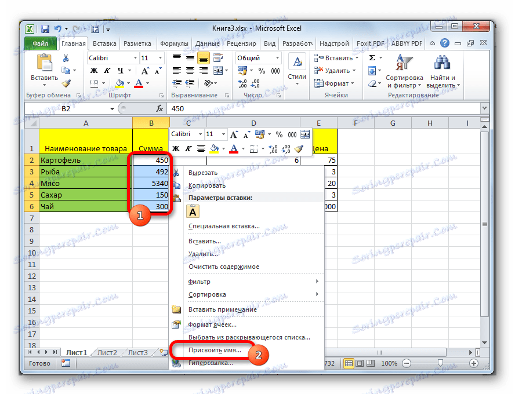Toggle italic formatting with the К button
This screenshot has width=515, height=394.
pos(107,71)
